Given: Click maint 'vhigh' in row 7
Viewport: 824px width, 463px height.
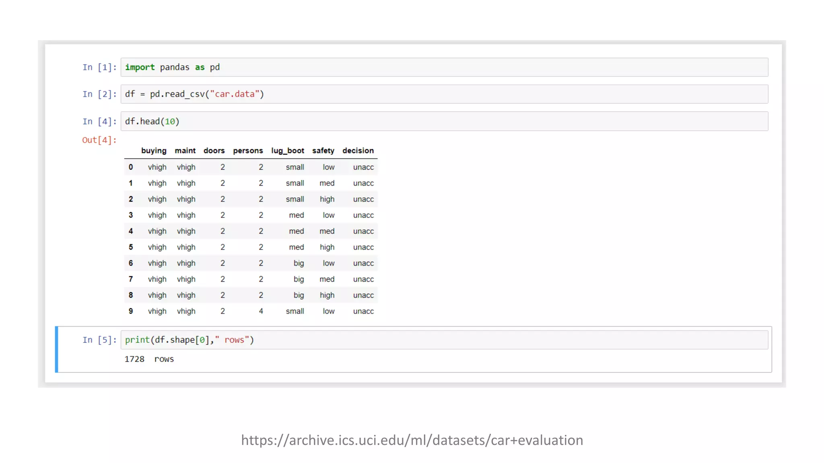Looking at the screenshot, I should 186,279.
